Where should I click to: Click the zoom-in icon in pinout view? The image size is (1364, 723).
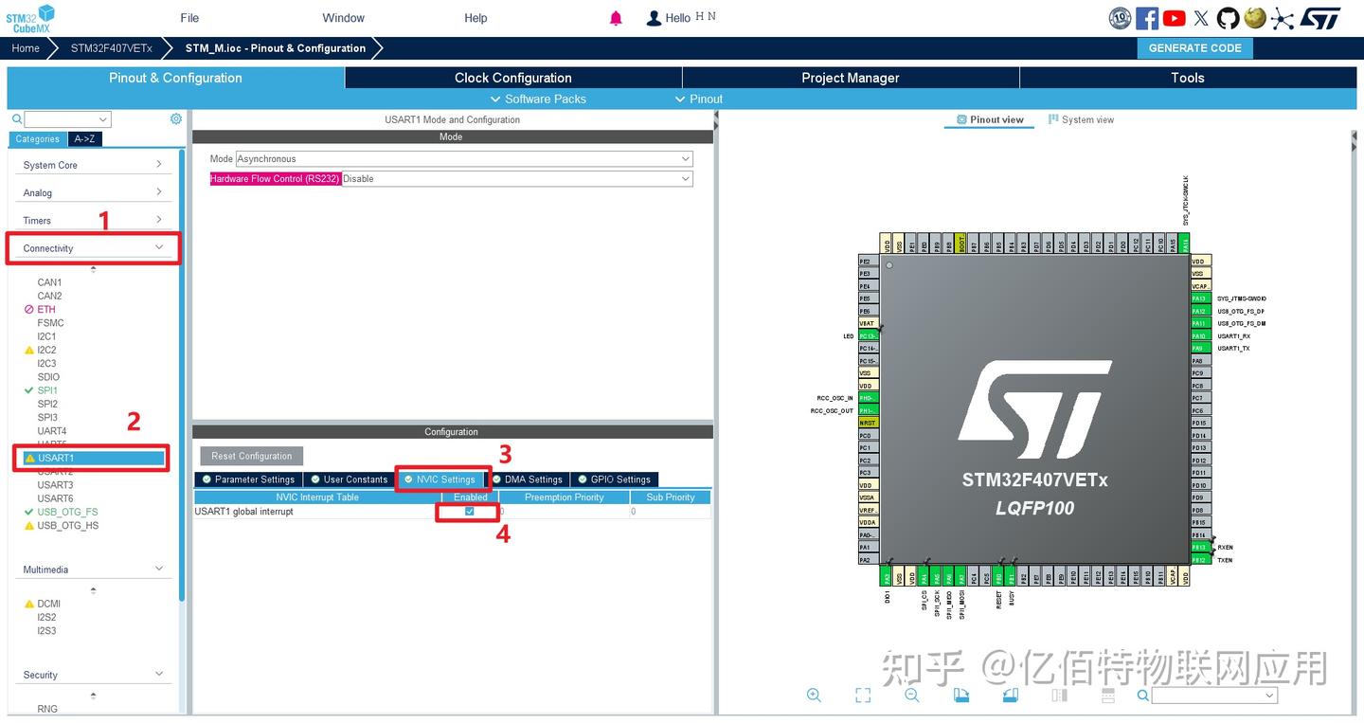[x=814, y=695]
